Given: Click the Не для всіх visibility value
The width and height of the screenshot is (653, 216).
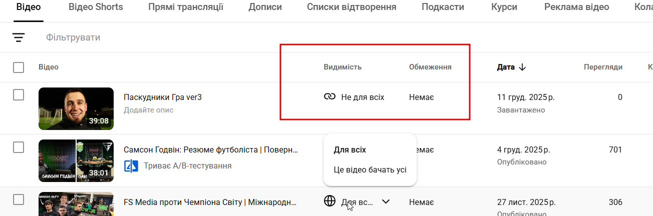Looking at the screenshot, I should pyautogui.click(x=363, y=97).
